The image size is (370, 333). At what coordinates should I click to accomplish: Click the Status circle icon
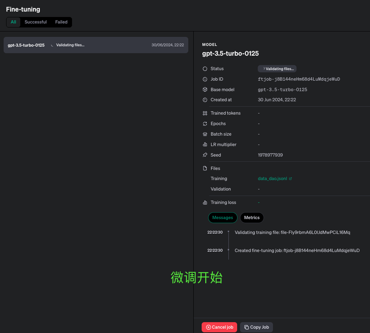[205, 69]
